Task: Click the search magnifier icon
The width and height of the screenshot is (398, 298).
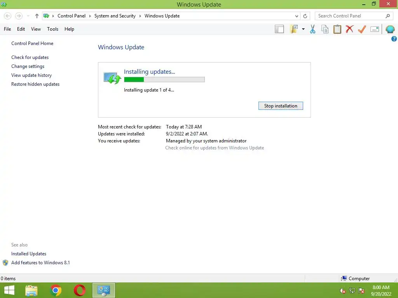Action: [x=388, y=16]
